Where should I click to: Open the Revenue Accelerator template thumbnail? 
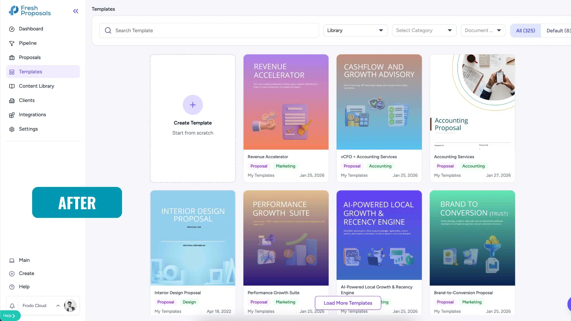(x=286, y=102)
